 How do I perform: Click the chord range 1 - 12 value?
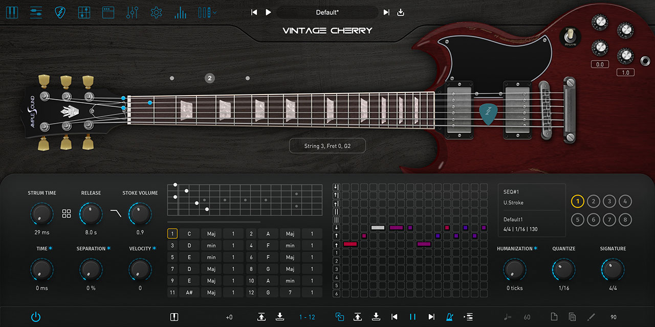coord(307,317)
